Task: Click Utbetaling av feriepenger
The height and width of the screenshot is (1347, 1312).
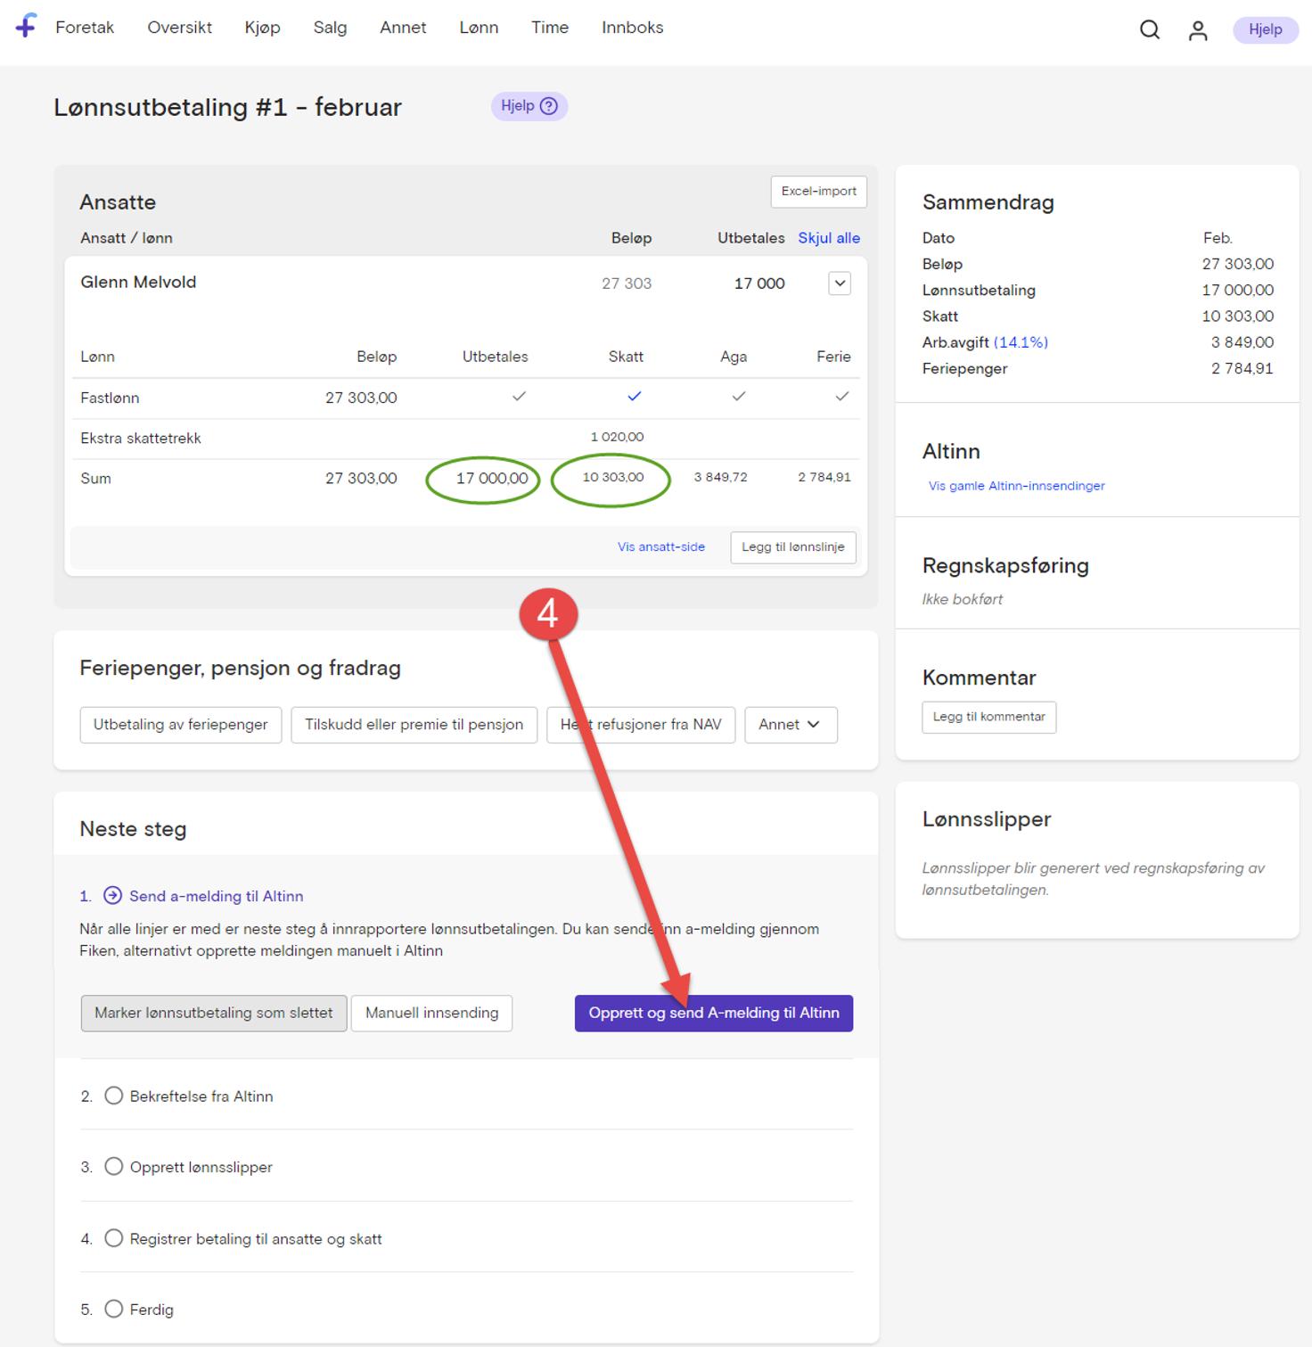Action: point(181,725)
